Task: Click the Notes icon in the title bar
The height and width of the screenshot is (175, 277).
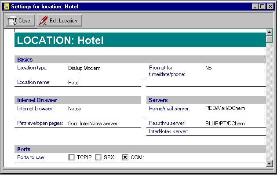Action: coord(7,7)
